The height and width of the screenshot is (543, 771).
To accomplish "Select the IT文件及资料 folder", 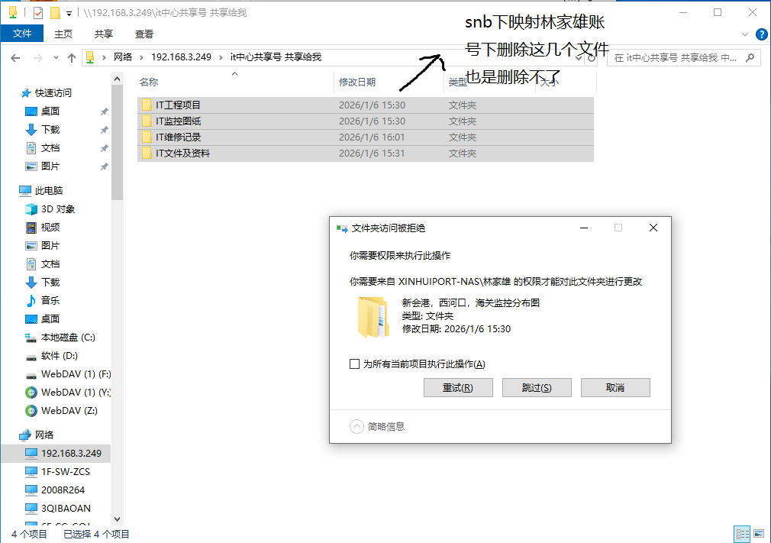I will coord(366,154).
